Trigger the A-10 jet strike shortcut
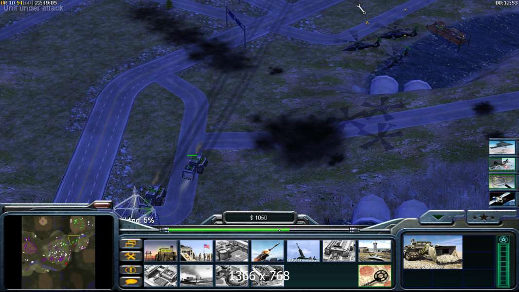The height and width of the screenshot is (292, 519). 502,164
